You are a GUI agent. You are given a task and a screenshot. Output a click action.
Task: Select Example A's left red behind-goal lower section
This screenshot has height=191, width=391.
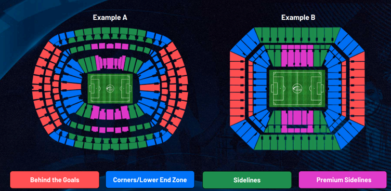pyautogui.click(x=71, y=87)
